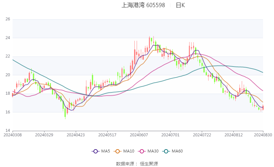Click the x-axis date label 20240701
Screen dimensions: 274x167
(171, 135)
